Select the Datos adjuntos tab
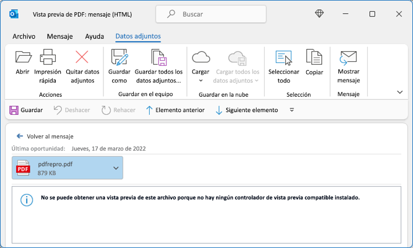The height and width of the screenshot is (248, 413). pyautogui.click(x=138, y=36)
